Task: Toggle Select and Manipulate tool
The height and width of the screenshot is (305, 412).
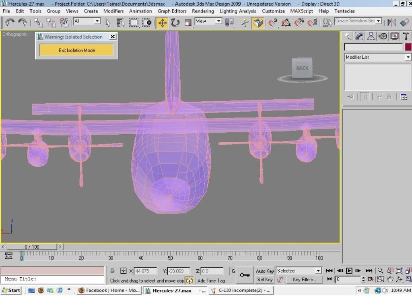Action: tap(245, 23)
